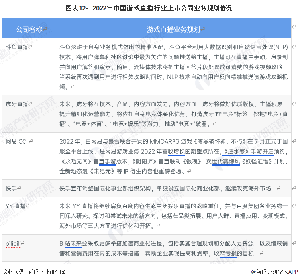The height and width of the screenshot is (280, 298).
Task: Click the 快手 plan text '快手宣布调整国际化事业部组织架构'
Action: [x=105, y=188]
